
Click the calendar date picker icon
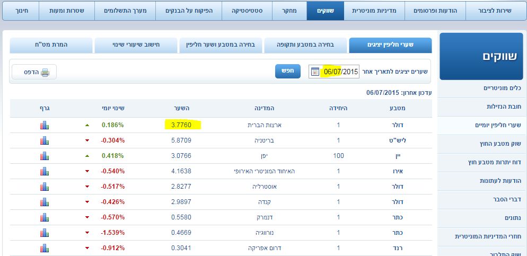point(315,72)
